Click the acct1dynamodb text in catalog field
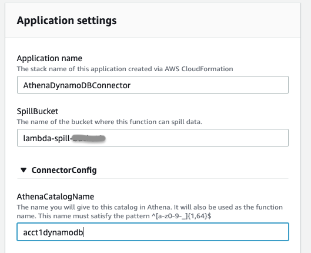Viewport: 311px width, 253px height. (x=53, y=232)
